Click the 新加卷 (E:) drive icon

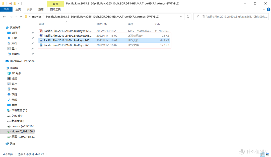[x=9, y=121]
